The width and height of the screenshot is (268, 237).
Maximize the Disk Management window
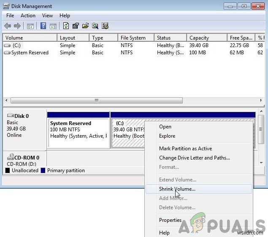(244, 6)
